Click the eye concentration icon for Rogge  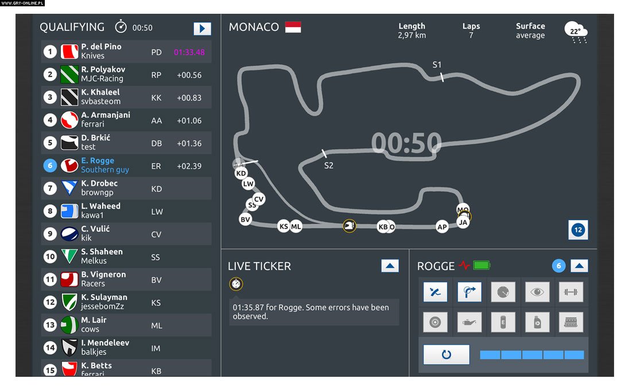[537, 292]
